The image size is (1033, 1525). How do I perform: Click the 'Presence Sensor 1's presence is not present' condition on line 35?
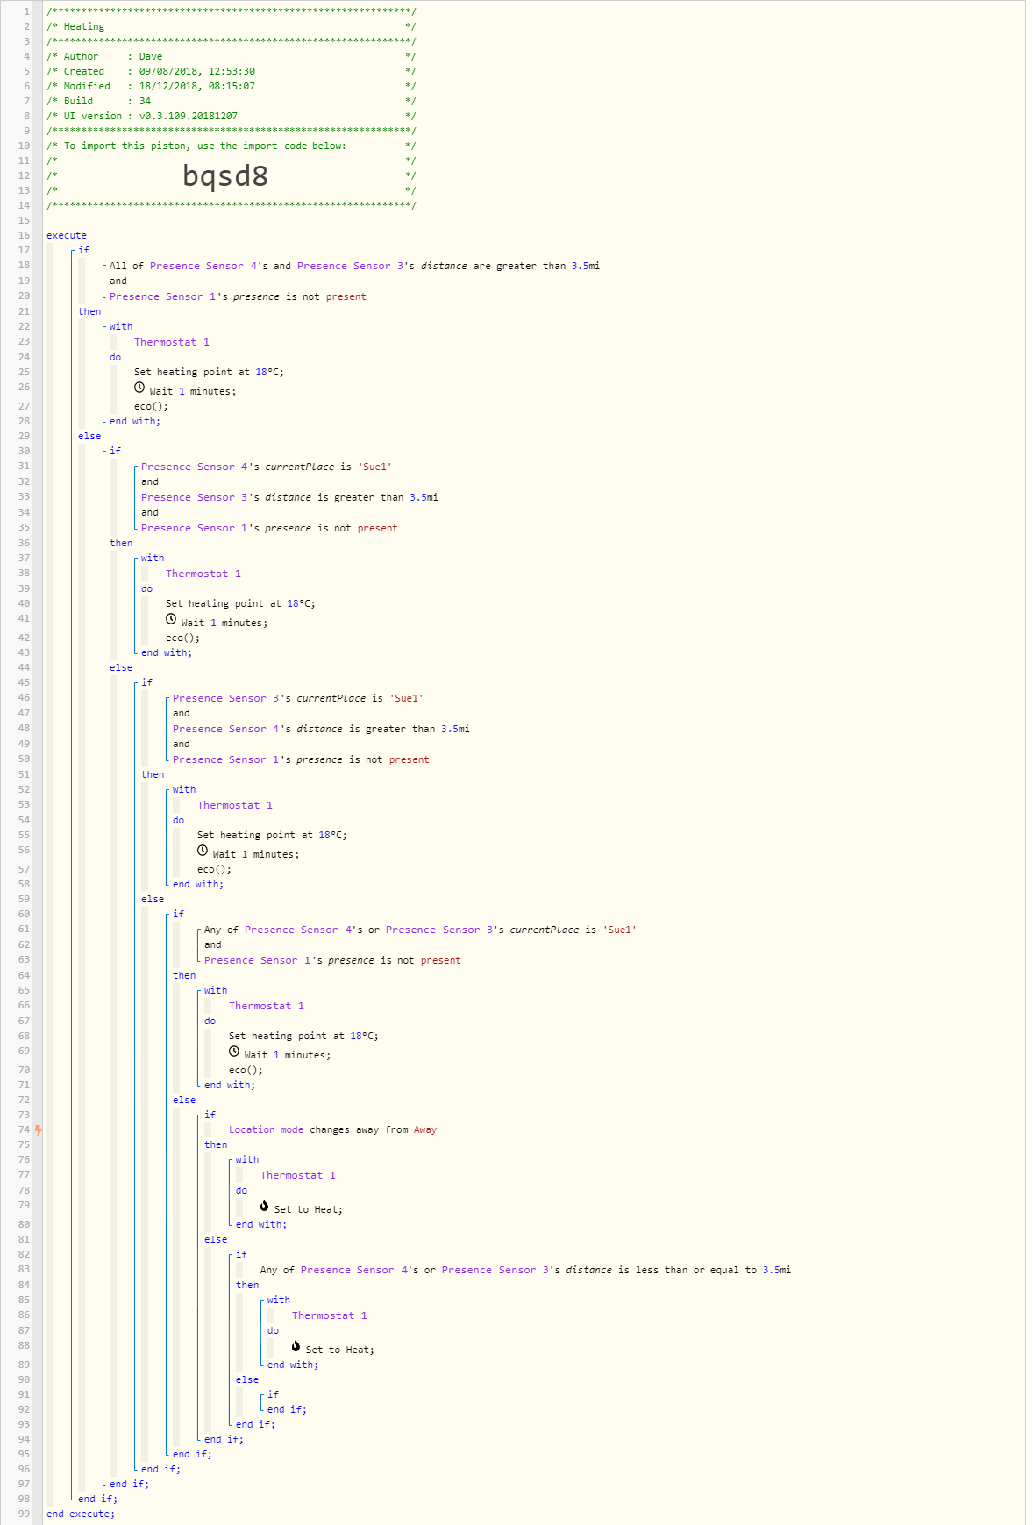[269, 528]
